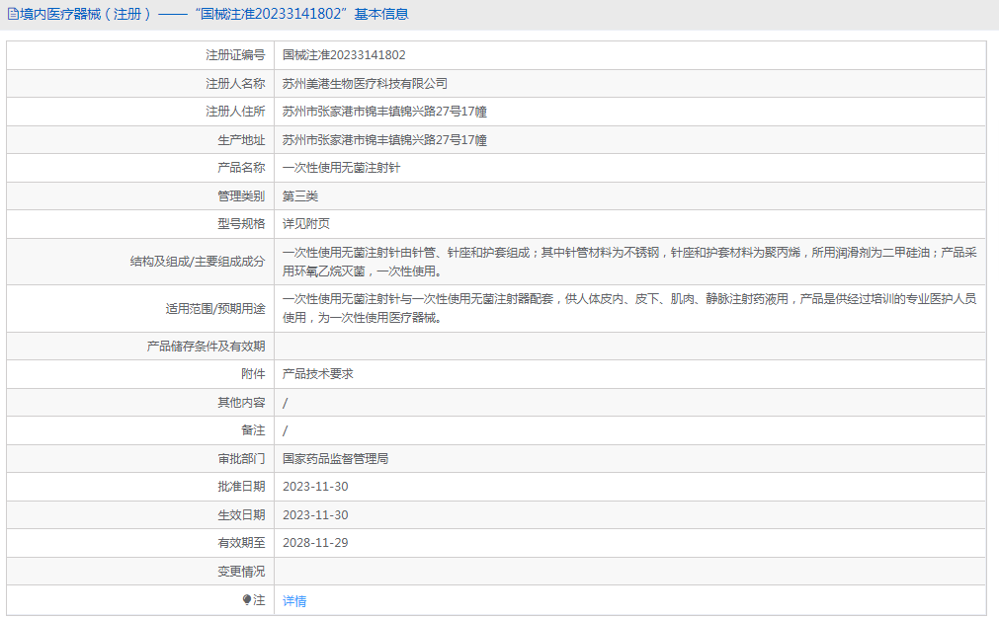Click the 备注 label

[x=253, y=430]
